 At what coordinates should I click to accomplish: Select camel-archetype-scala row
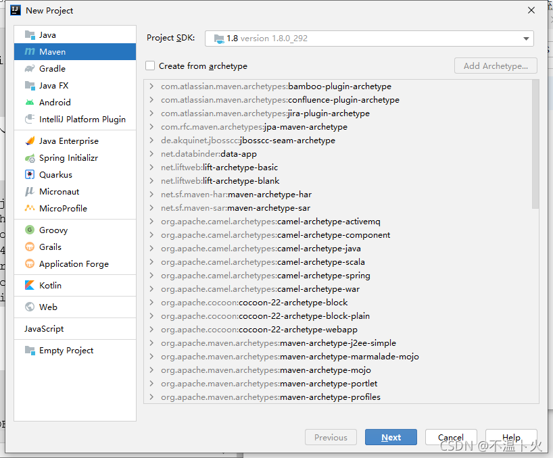tap(338, 262)
